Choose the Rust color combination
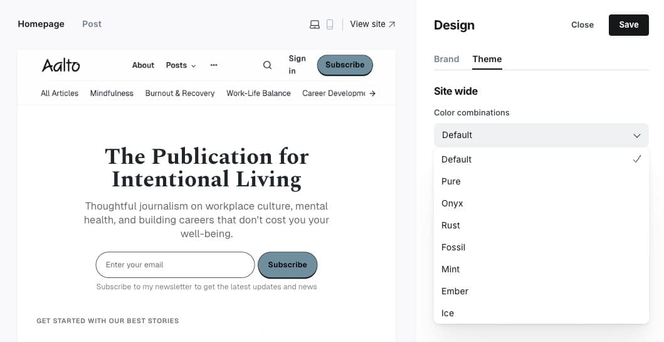The width and height of the screenshot is (664, 342). (451, 225)
